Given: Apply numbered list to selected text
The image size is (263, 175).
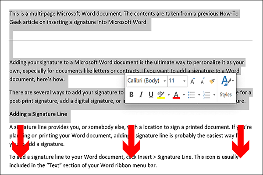Looking at the screenshot, I should point(207,94).
